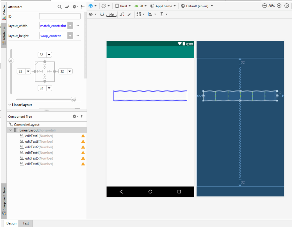
Task: Open right margin 32 dropdown
Action: [70, 71]
